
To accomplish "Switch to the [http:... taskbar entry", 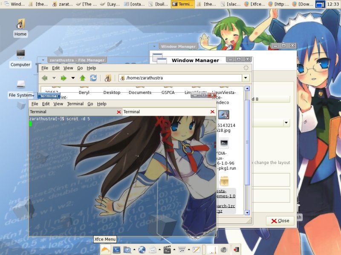I will 279,4.
